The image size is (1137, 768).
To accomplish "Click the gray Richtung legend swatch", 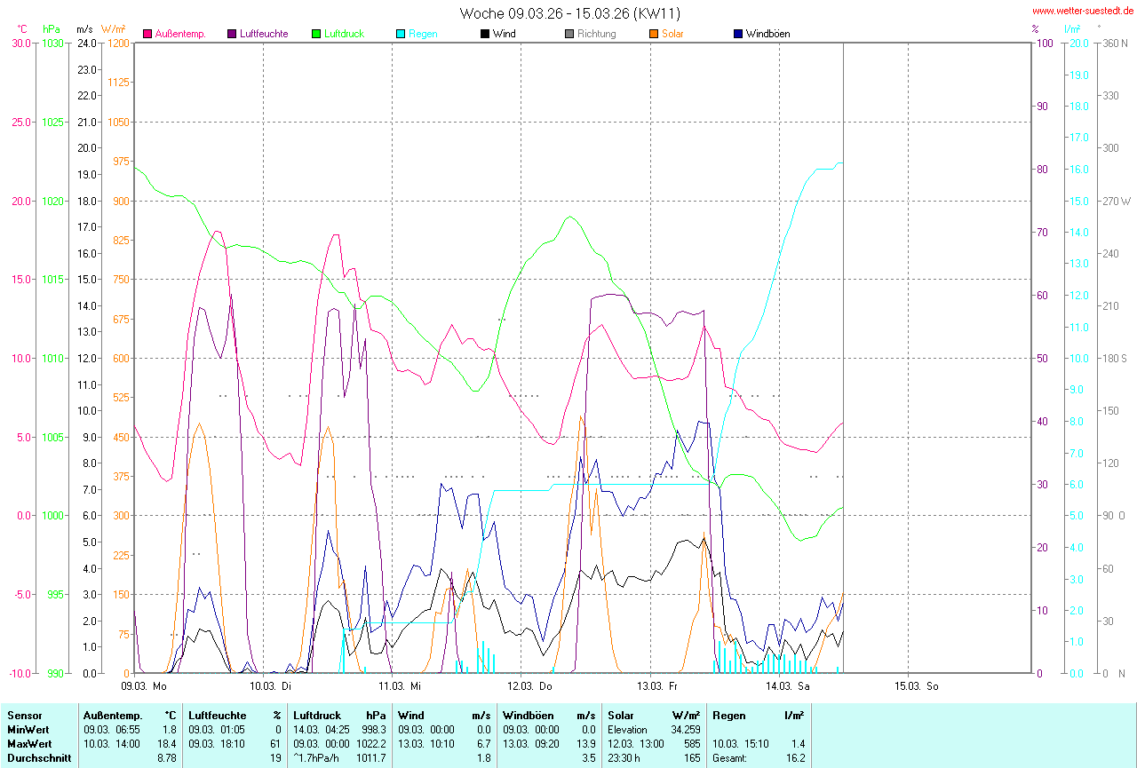I will point(569,34).
